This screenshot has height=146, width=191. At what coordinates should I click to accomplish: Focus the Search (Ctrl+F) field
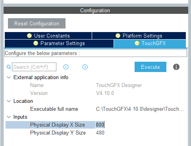(x=34, y=67)
